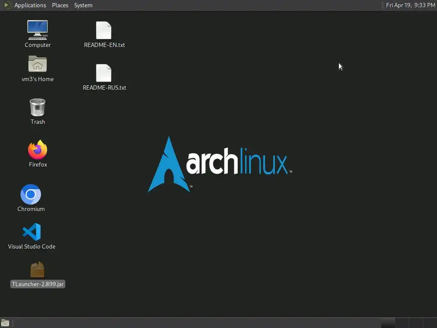Viewport: 437px width, 328px height.
Task: Select the README-RUS.txt file icon
Action: 104,73
